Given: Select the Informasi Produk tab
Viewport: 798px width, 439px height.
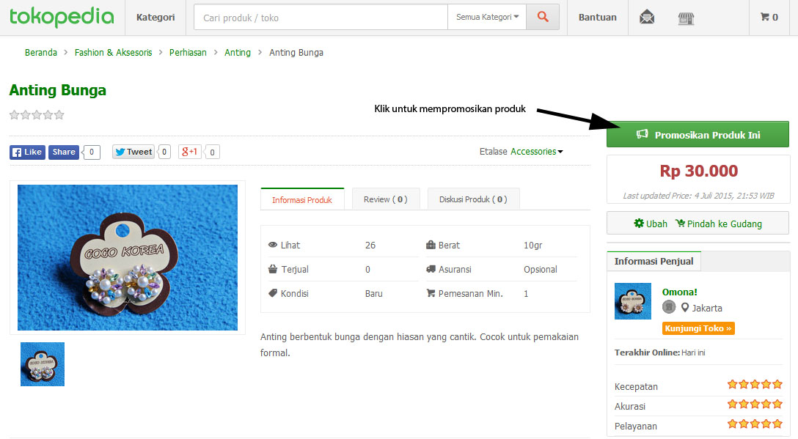Looking at the screenshot, I should coord(302,199).
